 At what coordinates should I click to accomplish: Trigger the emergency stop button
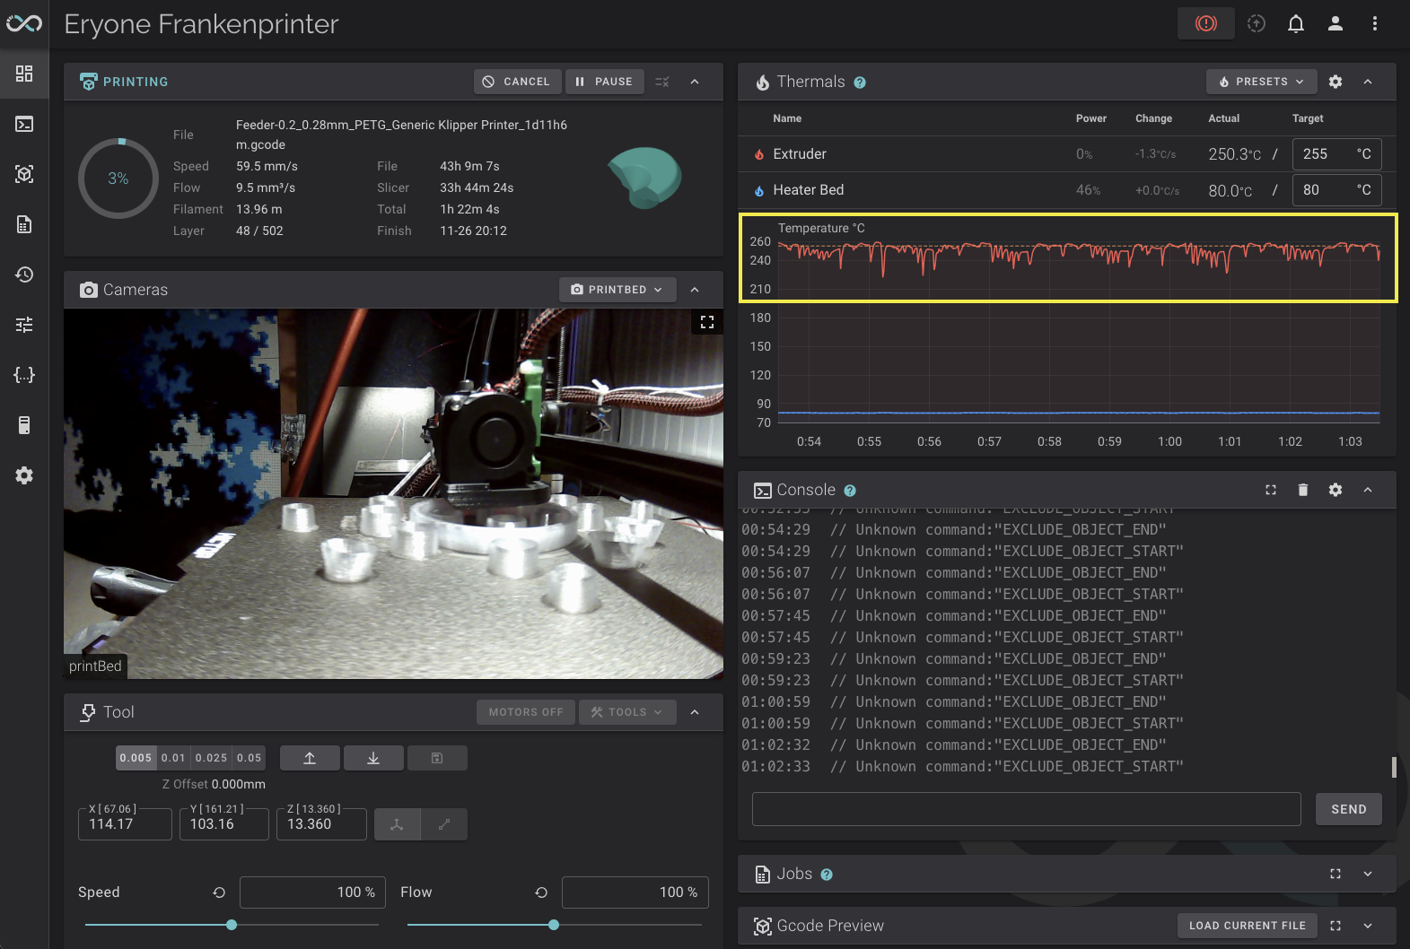pyautogui.click(x=1206, y=23)
